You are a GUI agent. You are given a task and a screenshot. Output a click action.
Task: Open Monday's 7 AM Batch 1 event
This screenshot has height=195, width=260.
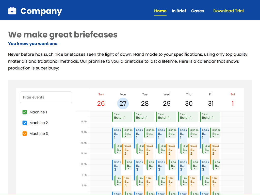click(122, 116)
